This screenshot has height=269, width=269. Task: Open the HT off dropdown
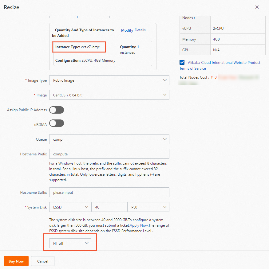tap(70, 243)
